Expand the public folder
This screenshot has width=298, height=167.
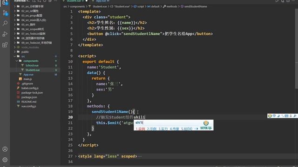click(x=14, y=51)
